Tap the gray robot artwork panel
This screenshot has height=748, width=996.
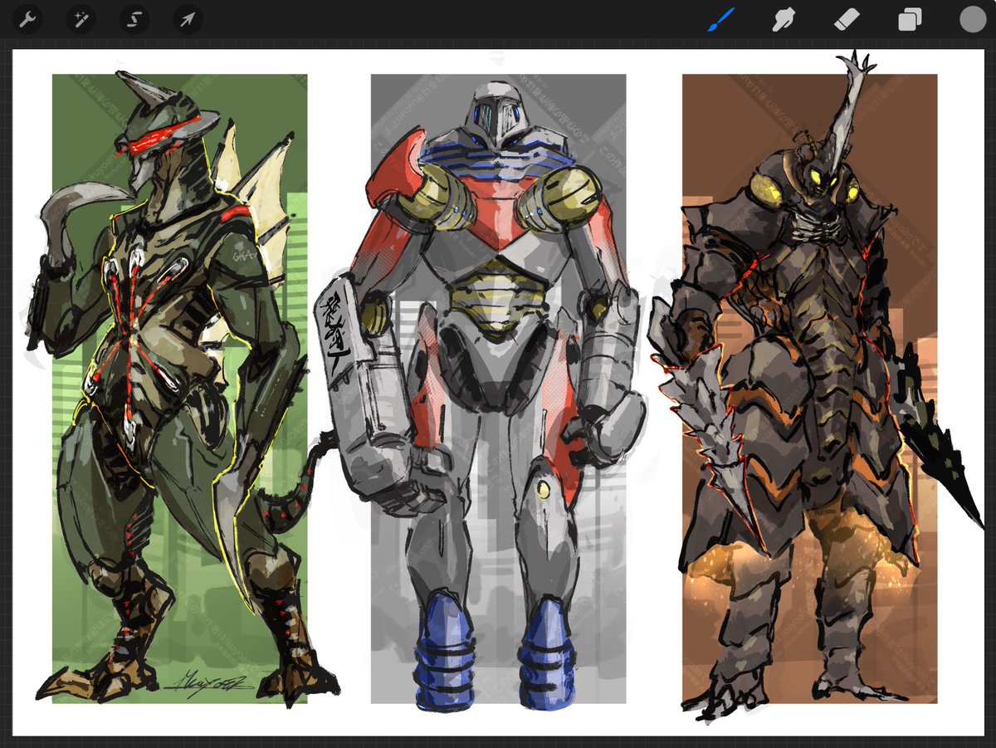click(x=498, y=389)
